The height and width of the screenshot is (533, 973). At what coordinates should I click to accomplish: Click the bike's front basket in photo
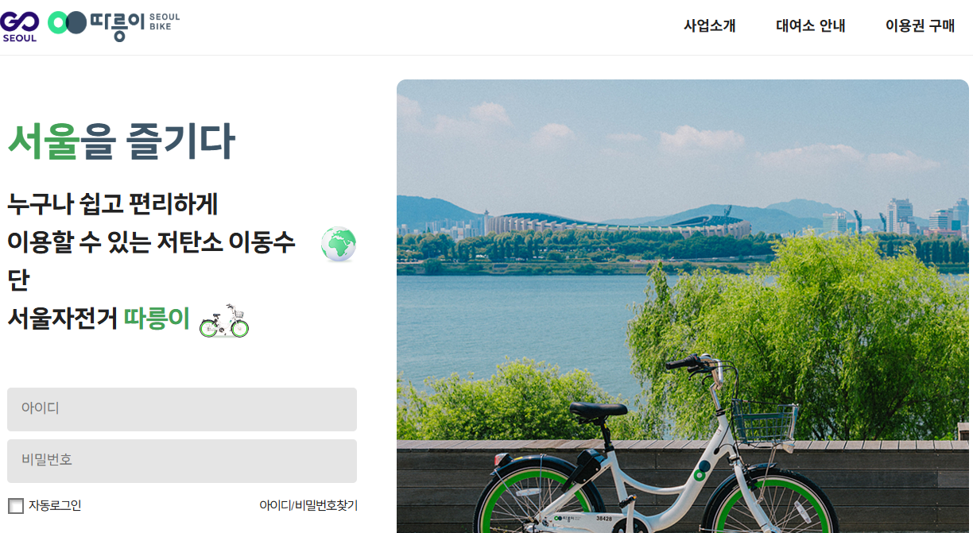[x=763, y=423]
